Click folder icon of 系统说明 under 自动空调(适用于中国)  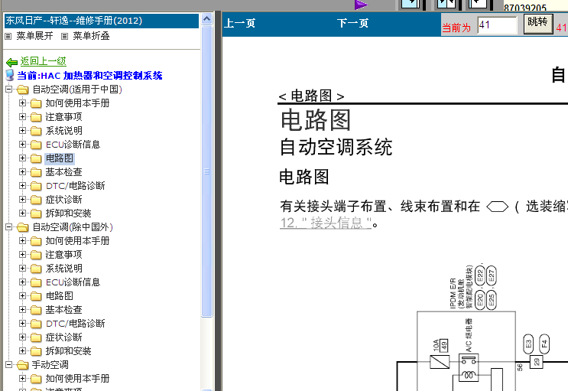pos(36,131)
